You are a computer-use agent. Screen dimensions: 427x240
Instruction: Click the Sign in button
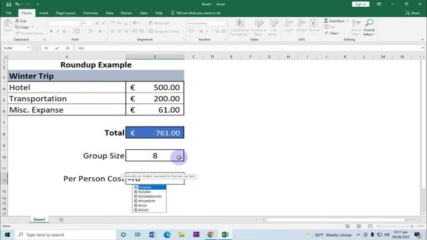[x=360, y=4]
